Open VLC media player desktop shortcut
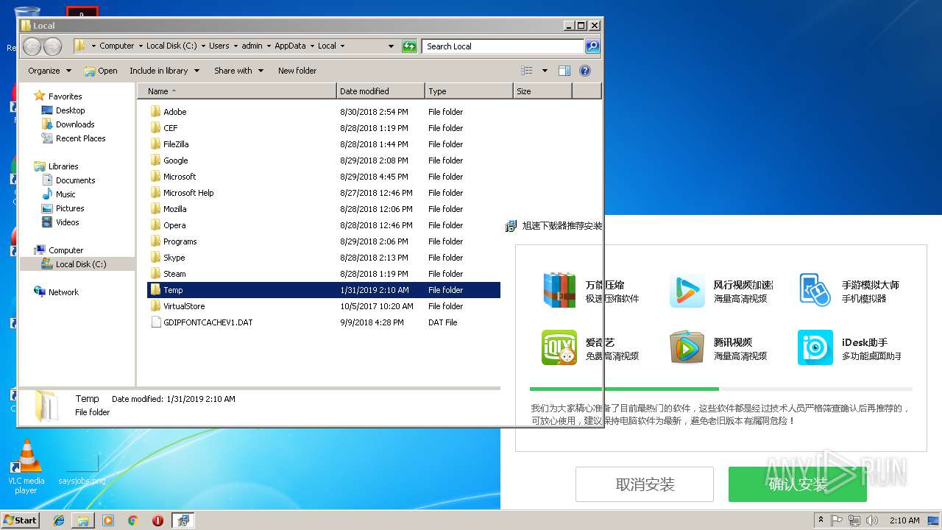 pos(26,467)
